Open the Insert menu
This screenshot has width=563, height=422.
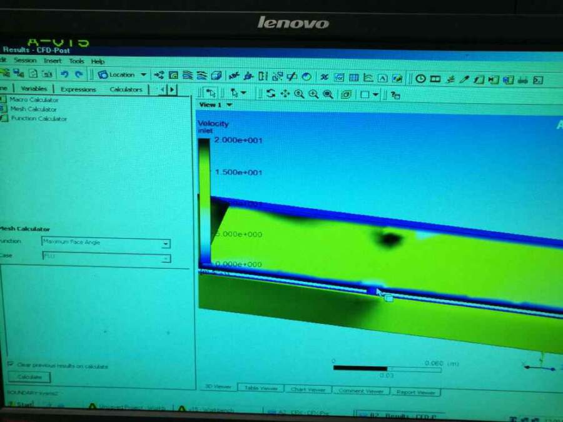click(x=53, y=61)
